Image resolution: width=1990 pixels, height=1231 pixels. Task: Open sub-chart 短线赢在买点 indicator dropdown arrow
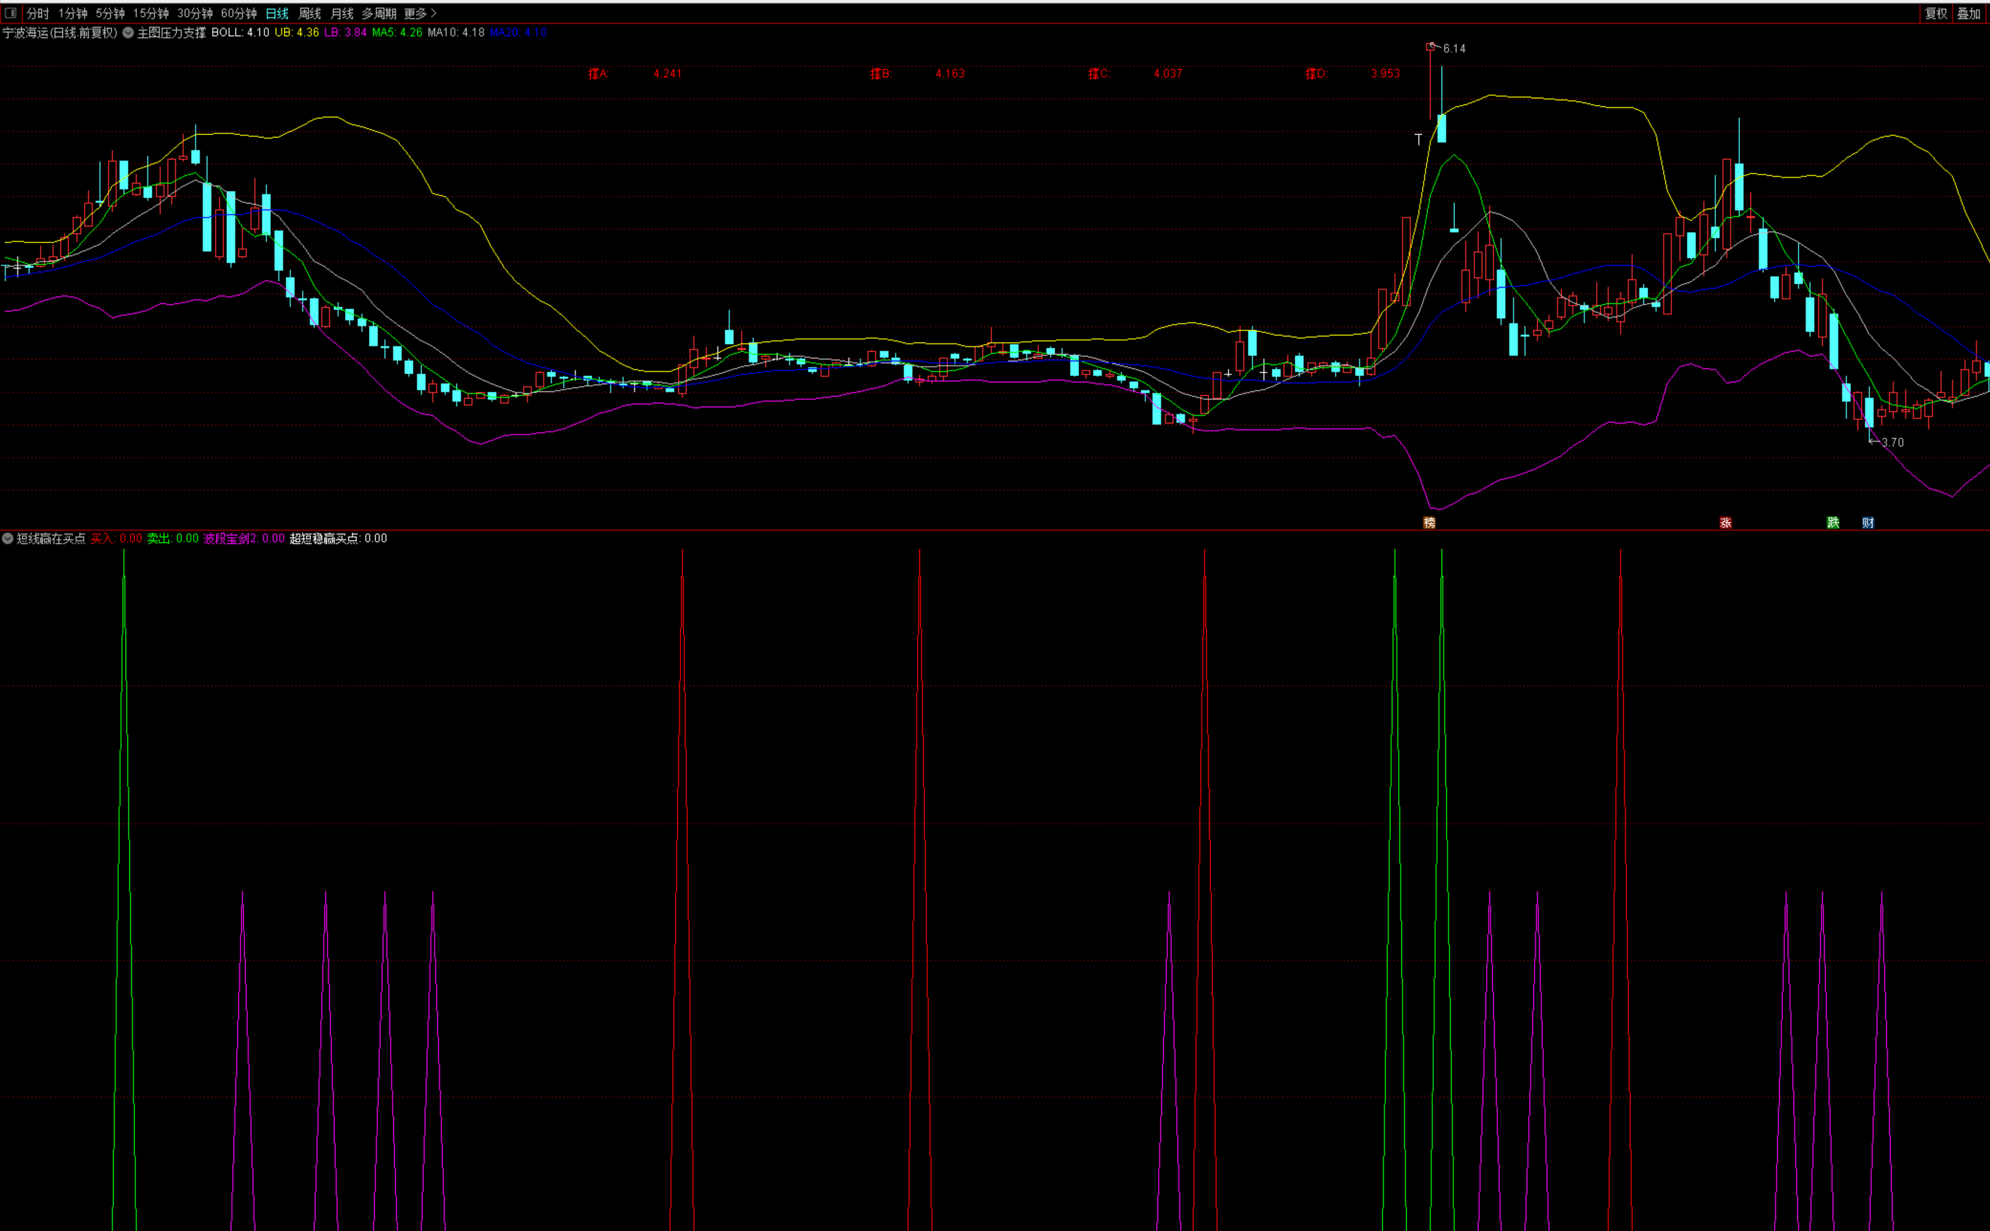click(7, 539)
